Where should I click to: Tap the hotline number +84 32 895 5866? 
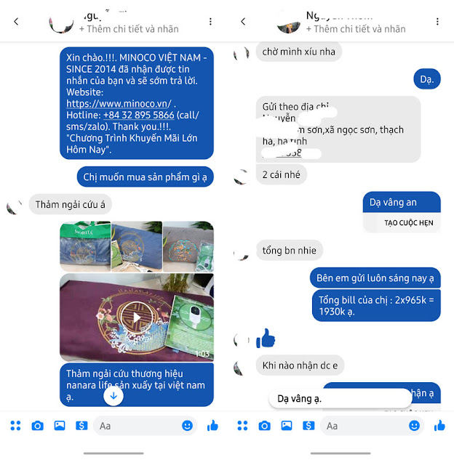click(x=139, y=115)
